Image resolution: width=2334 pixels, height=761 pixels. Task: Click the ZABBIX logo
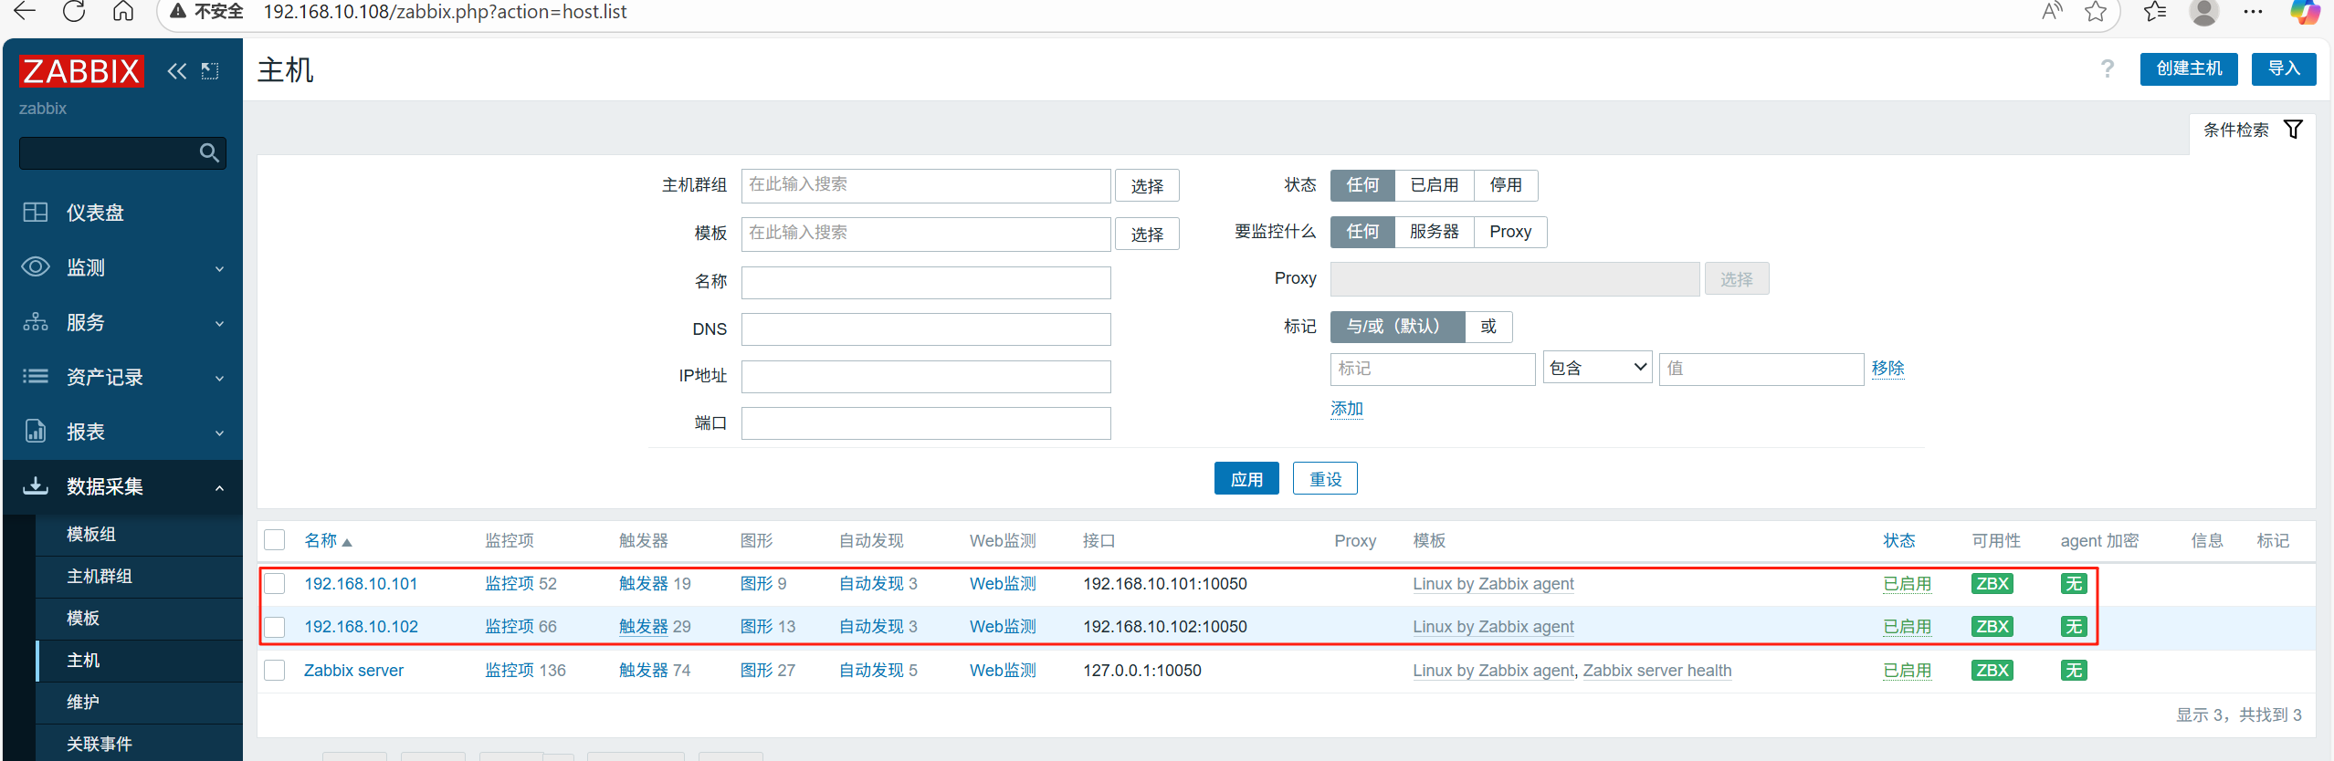point(80,70)
